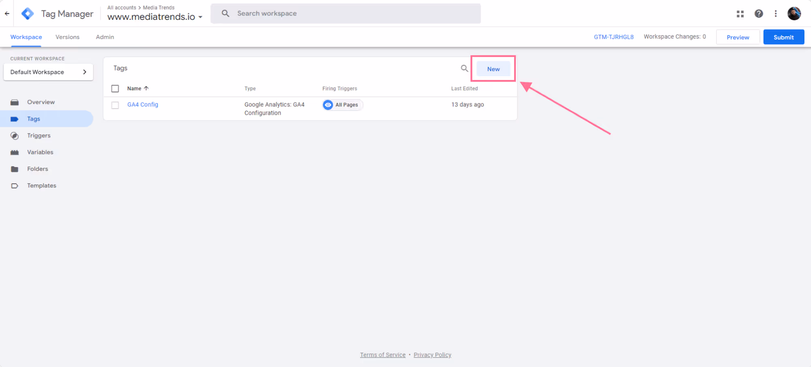Viewport: 811px width, 367px height.
Task: Open the www.mediatrends.io container dropdown
Action: [155, 17]
